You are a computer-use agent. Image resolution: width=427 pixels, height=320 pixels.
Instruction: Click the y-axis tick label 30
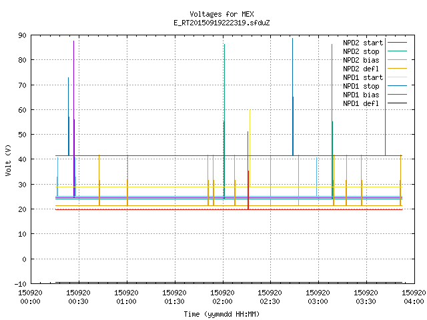(22, 185)
